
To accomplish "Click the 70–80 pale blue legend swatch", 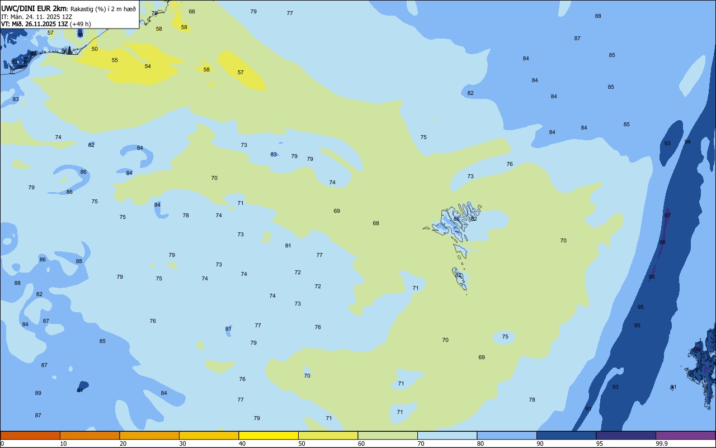I will click(447, 435).
